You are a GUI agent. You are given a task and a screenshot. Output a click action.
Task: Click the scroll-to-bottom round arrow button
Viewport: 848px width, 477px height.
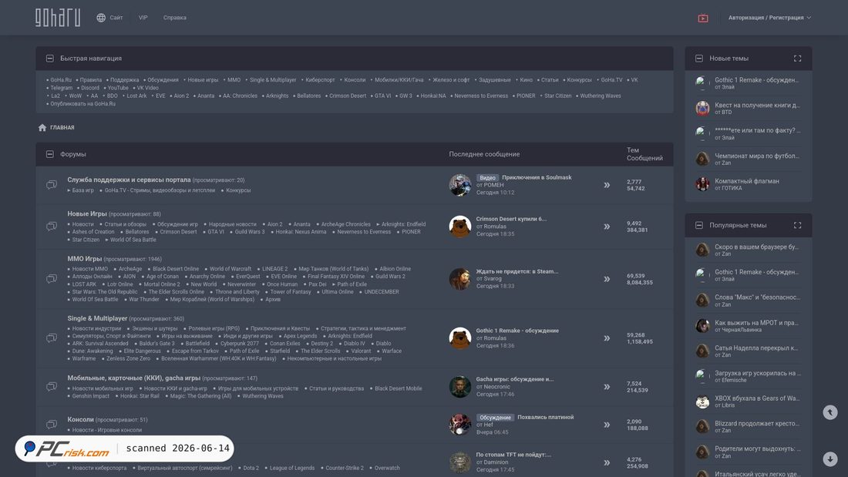point(830,459)
